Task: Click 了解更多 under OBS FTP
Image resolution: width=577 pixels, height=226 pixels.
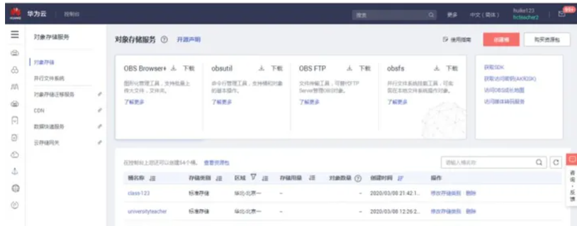Action: click(x=309, y=102)
